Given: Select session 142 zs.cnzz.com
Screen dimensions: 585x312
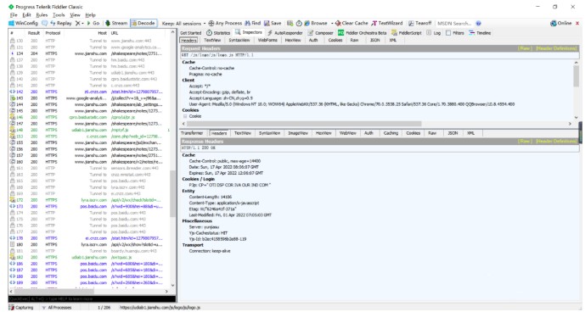Looking at the screenshot, I should point(88,92).
